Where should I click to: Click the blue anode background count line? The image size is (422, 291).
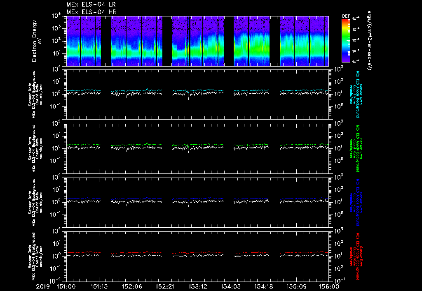coord(197,199)
